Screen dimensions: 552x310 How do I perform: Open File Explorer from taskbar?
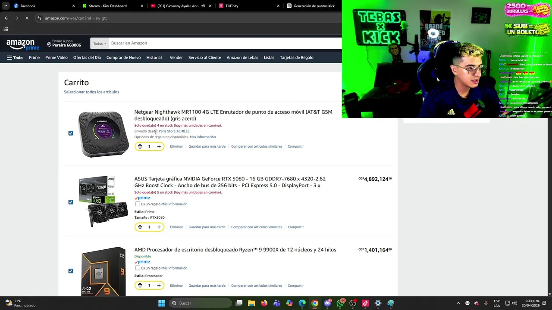tap(251, 303)
